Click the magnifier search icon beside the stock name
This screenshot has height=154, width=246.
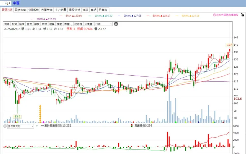coord(6,3)
